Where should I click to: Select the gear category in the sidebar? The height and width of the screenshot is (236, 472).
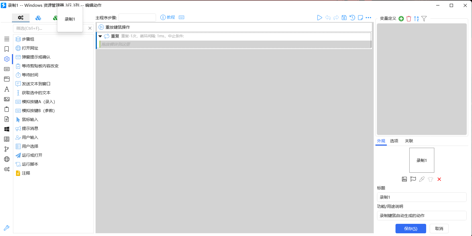(7, 59)
